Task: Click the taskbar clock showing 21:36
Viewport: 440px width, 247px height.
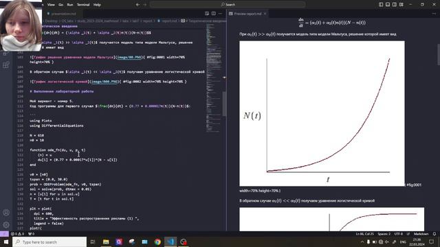Action: click(417, 242)
